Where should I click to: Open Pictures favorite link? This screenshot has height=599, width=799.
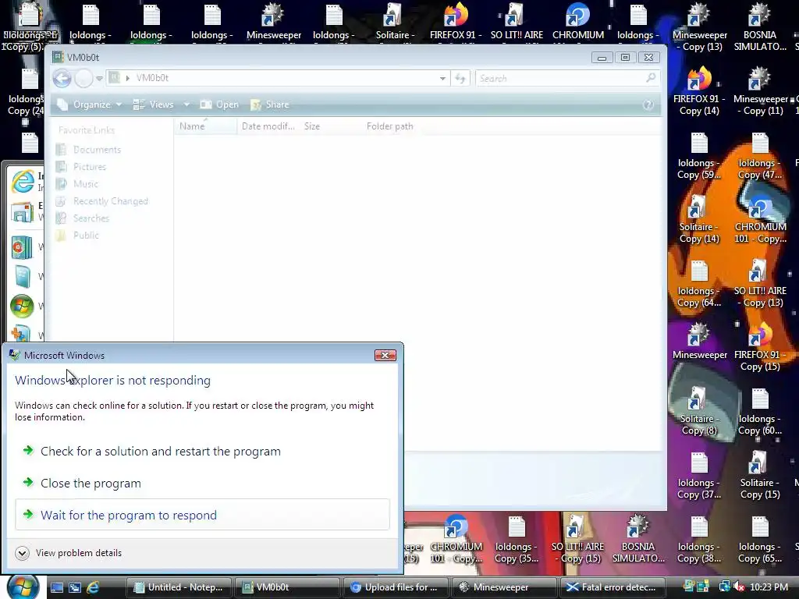click(81, 167)
